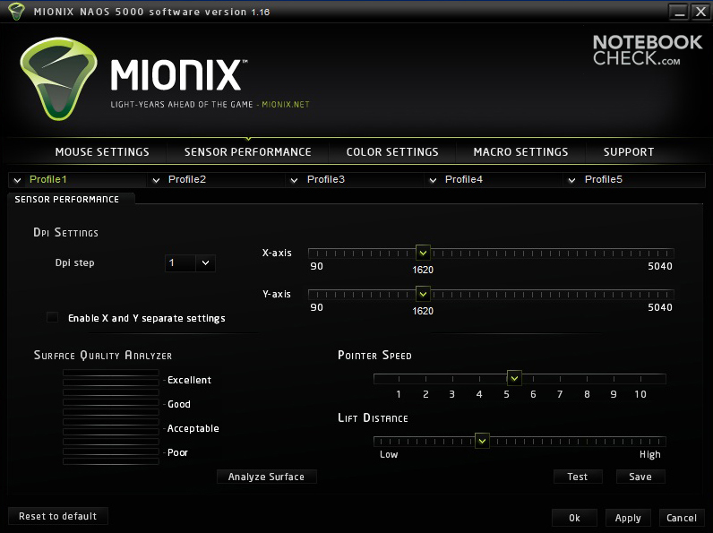This screenshot has width=713, height=533.
Task: Select the Profile2 label
Action: click(187, 179)
